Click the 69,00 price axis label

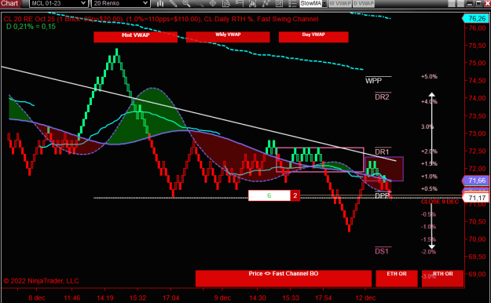coord(477,274)
